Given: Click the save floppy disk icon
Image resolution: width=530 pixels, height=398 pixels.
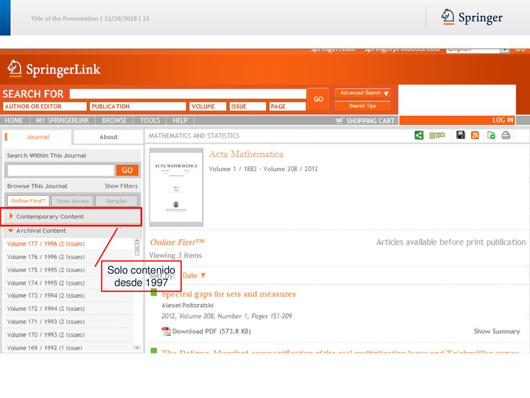Looking at the screenshot, I should point(460,135).
